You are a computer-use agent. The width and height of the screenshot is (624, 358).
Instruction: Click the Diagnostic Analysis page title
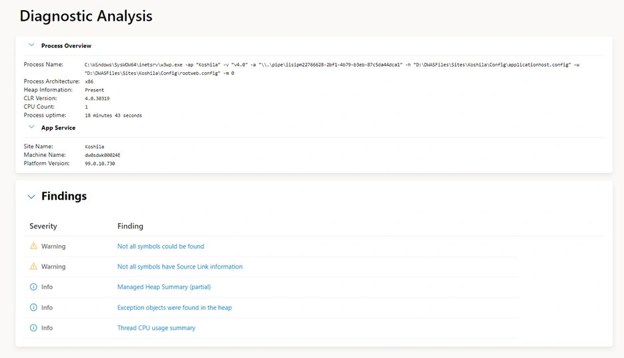(x=86, y=16)
